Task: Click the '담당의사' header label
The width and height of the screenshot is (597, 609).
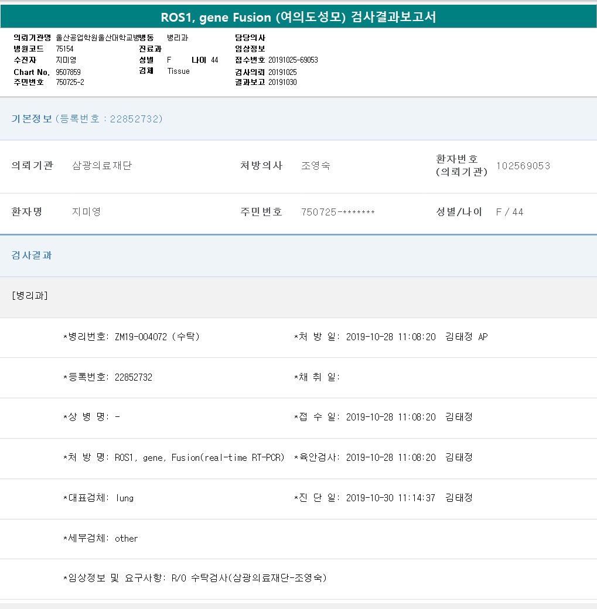Action: click(x=250, y=37)
